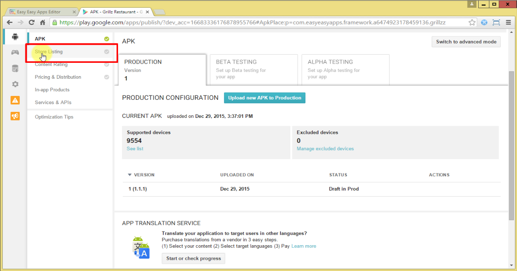Open Game Services via the gamepad icon
This screenshot has width=517, height=271.
15,52
